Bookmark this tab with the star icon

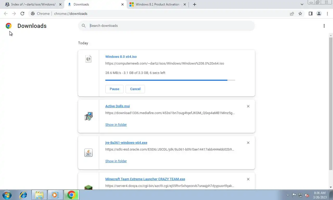coord(300,14)
